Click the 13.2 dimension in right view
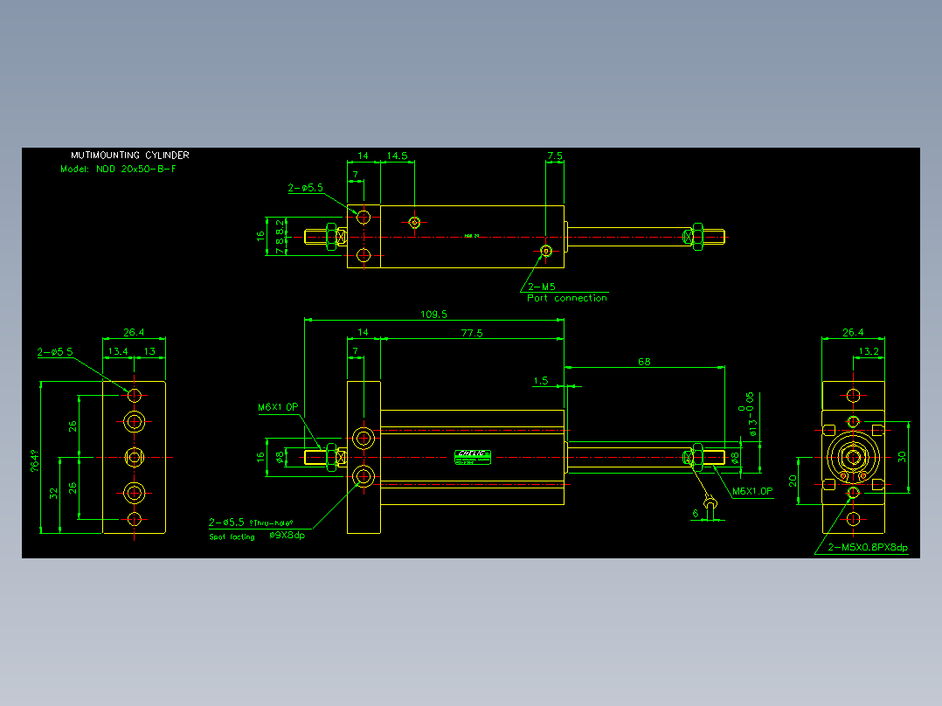The image size is (942, 706). [869, 351]
